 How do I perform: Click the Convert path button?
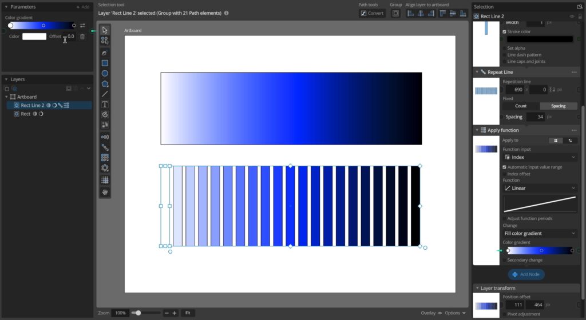pos(372,13)
